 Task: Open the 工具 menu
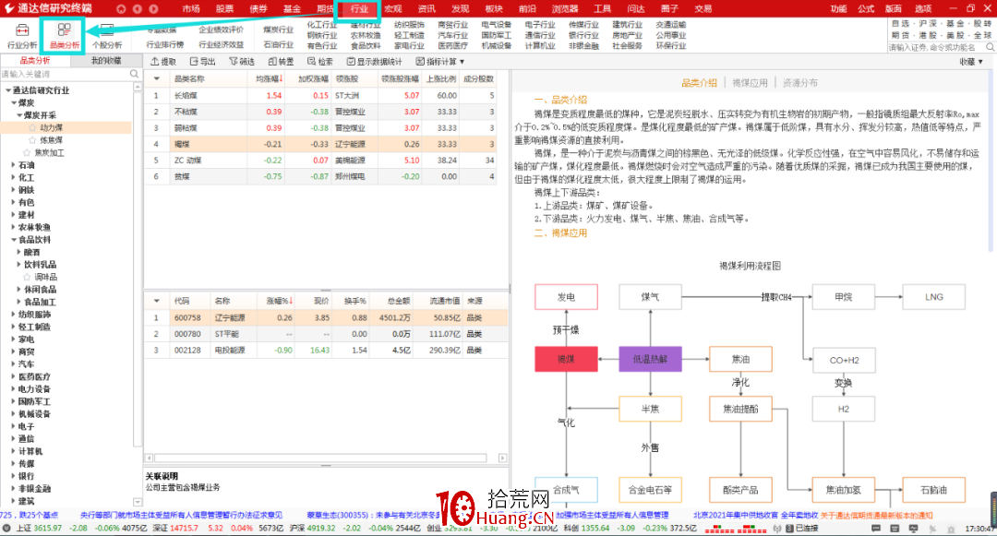coord(602,9)
